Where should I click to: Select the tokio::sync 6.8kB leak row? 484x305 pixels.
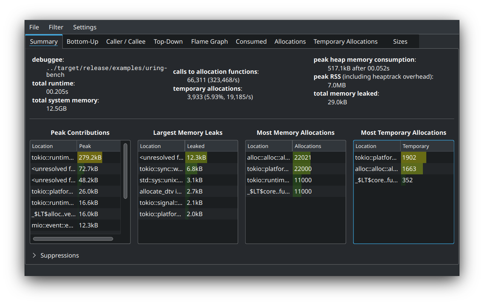(x=188, y=169)
